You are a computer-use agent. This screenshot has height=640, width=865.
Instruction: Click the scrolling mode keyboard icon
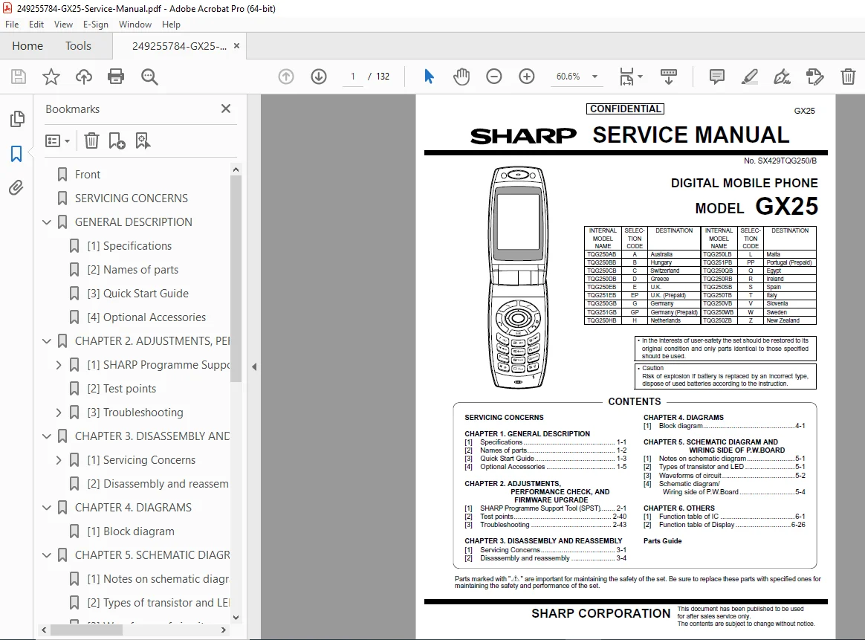point(668,76)
